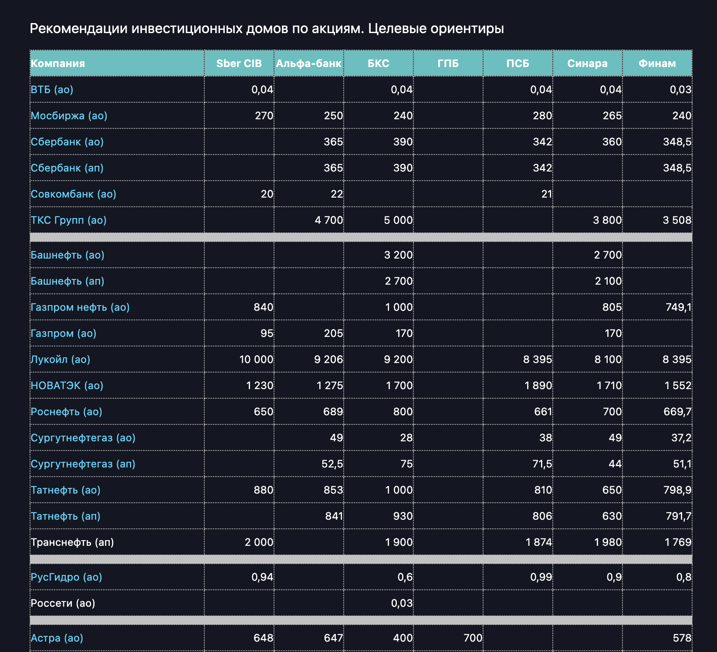Open the Сургутнефтегаз (ао) link
Screen dimensions: 717x652
[x=83, y=438]
